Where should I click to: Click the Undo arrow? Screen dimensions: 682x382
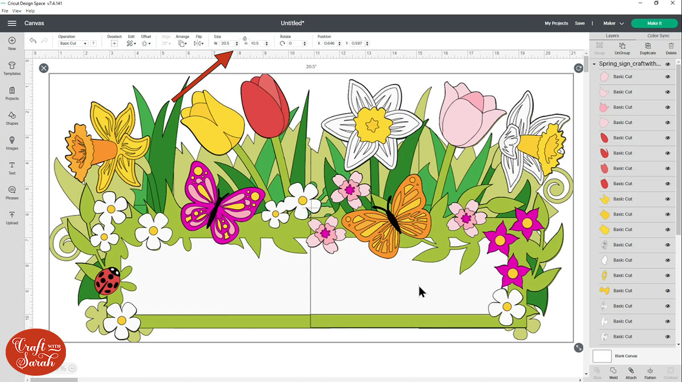pyautogui.click(x=33, y=41)
